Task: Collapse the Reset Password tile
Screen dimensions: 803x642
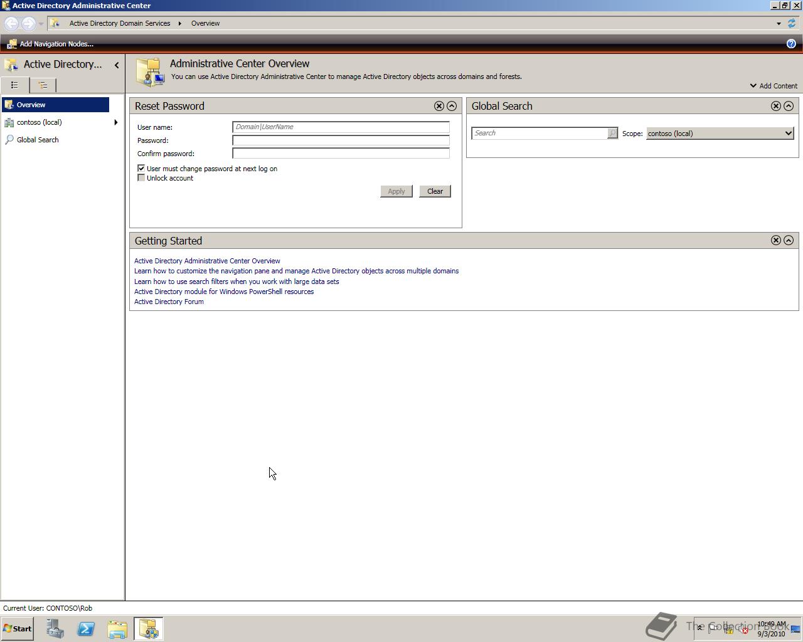Action: pos(452,106)
